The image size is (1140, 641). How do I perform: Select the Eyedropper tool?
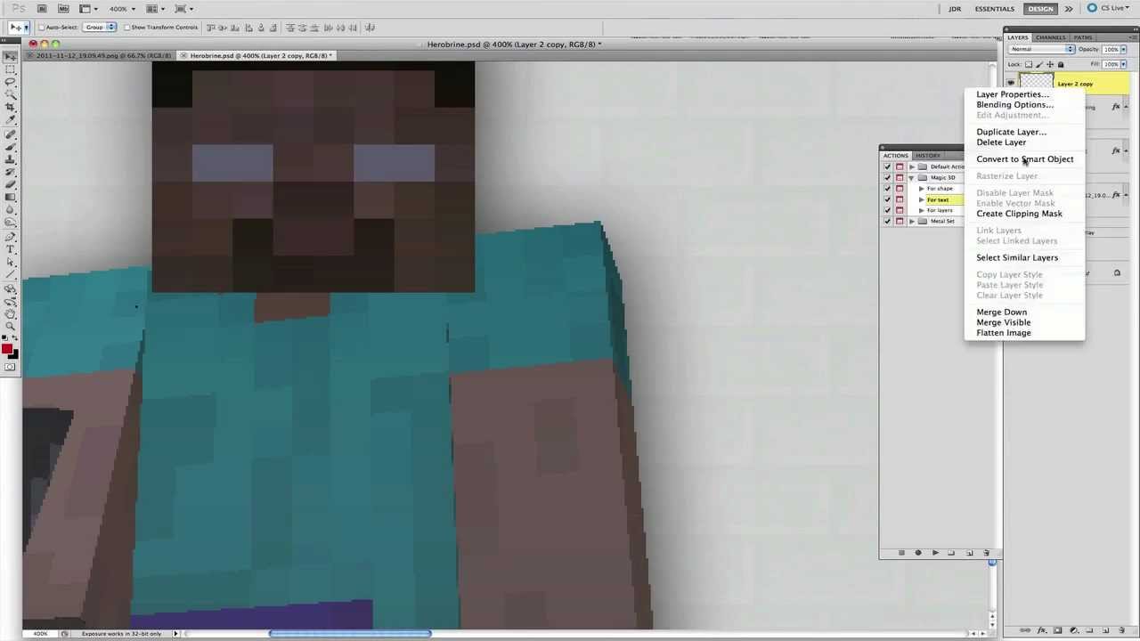tap(10, 118)
